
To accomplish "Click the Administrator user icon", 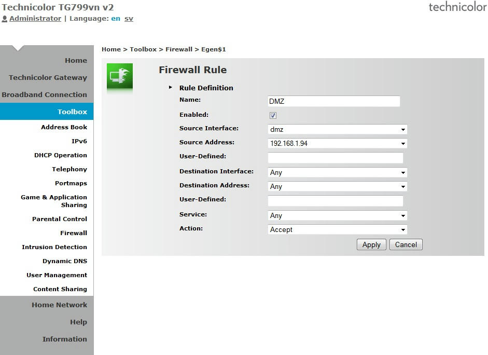I will (x=5, y=19).
